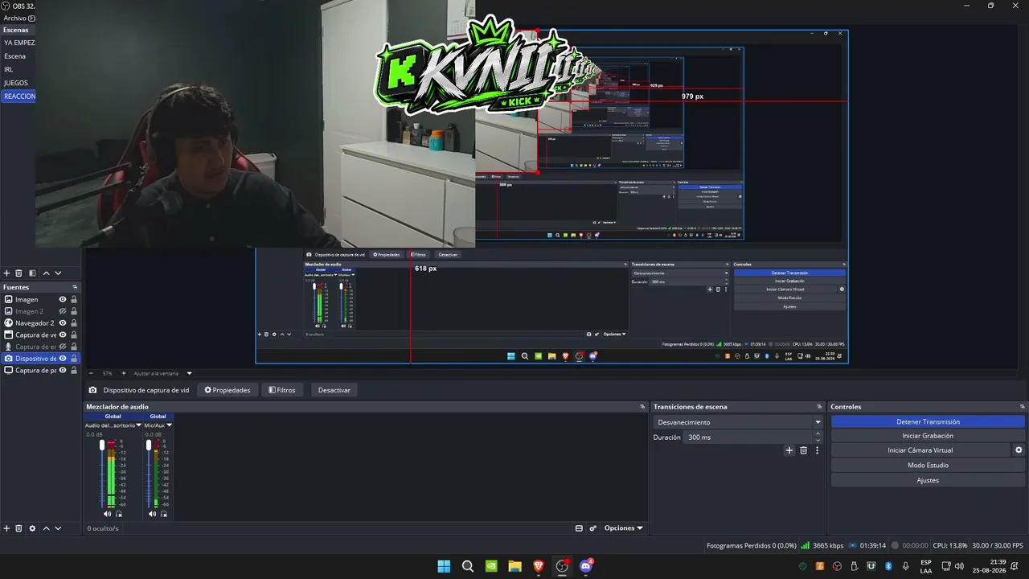The width and height of the screenshot is (1029, 579).
Task: Open advanced audio properties gears icon
Action: click(x=593, y=528)
